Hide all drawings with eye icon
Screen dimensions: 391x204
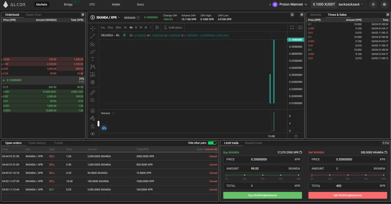tap(93, 134)
